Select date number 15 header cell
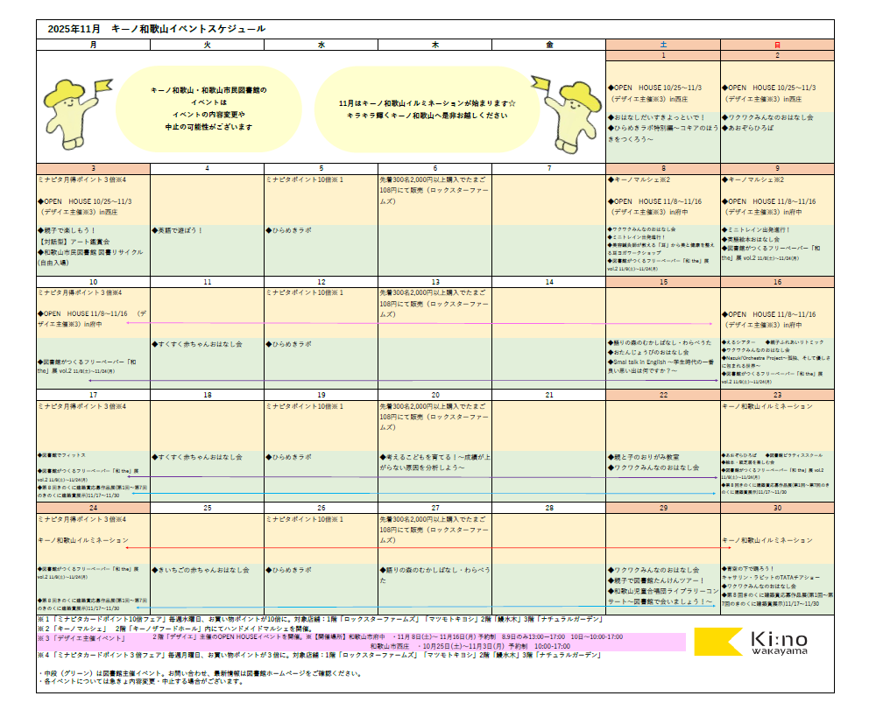 (662, 282)
